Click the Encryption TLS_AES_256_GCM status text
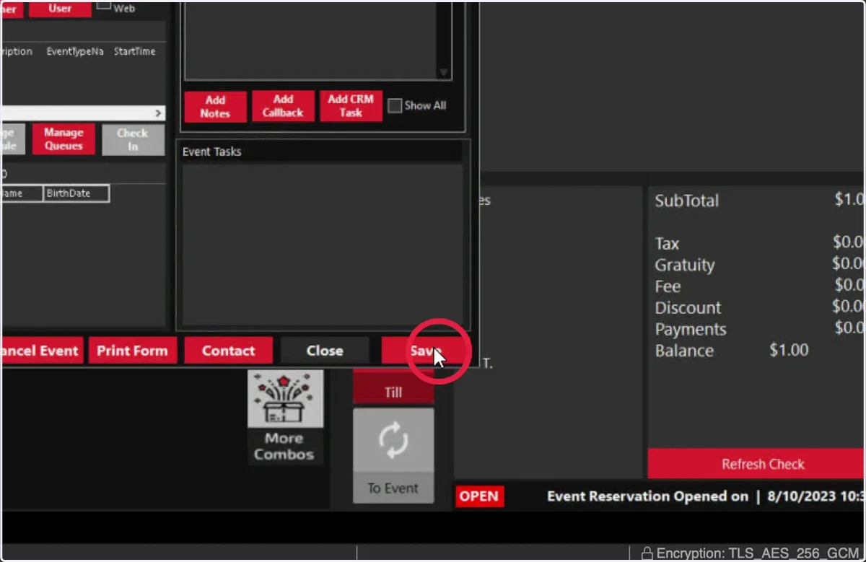This screenshot has width=866, height=562. (x=758, y=553)
